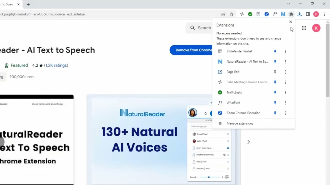Image resolution: width=330 pixels, height=185 pixels.
Task: Close the current browser tab
Action: tap(18, 4)
